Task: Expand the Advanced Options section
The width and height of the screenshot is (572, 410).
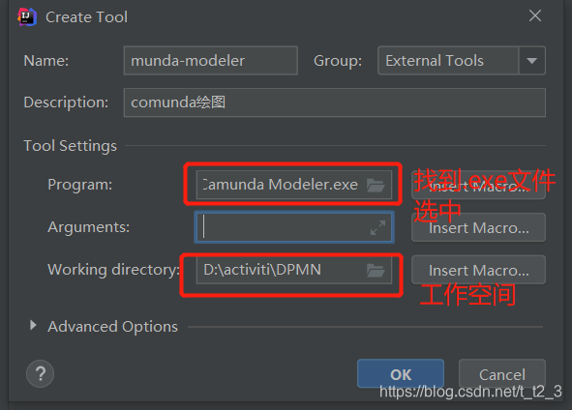Action: tap(33, 325)
